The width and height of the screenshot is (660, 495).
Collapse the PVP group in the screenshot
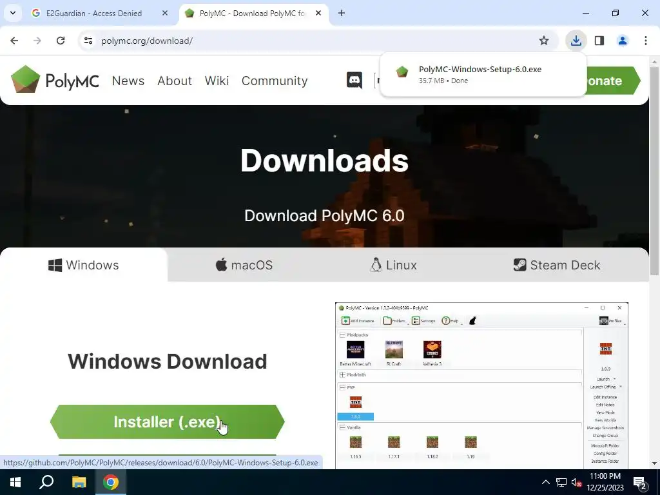tap(342, 387)
